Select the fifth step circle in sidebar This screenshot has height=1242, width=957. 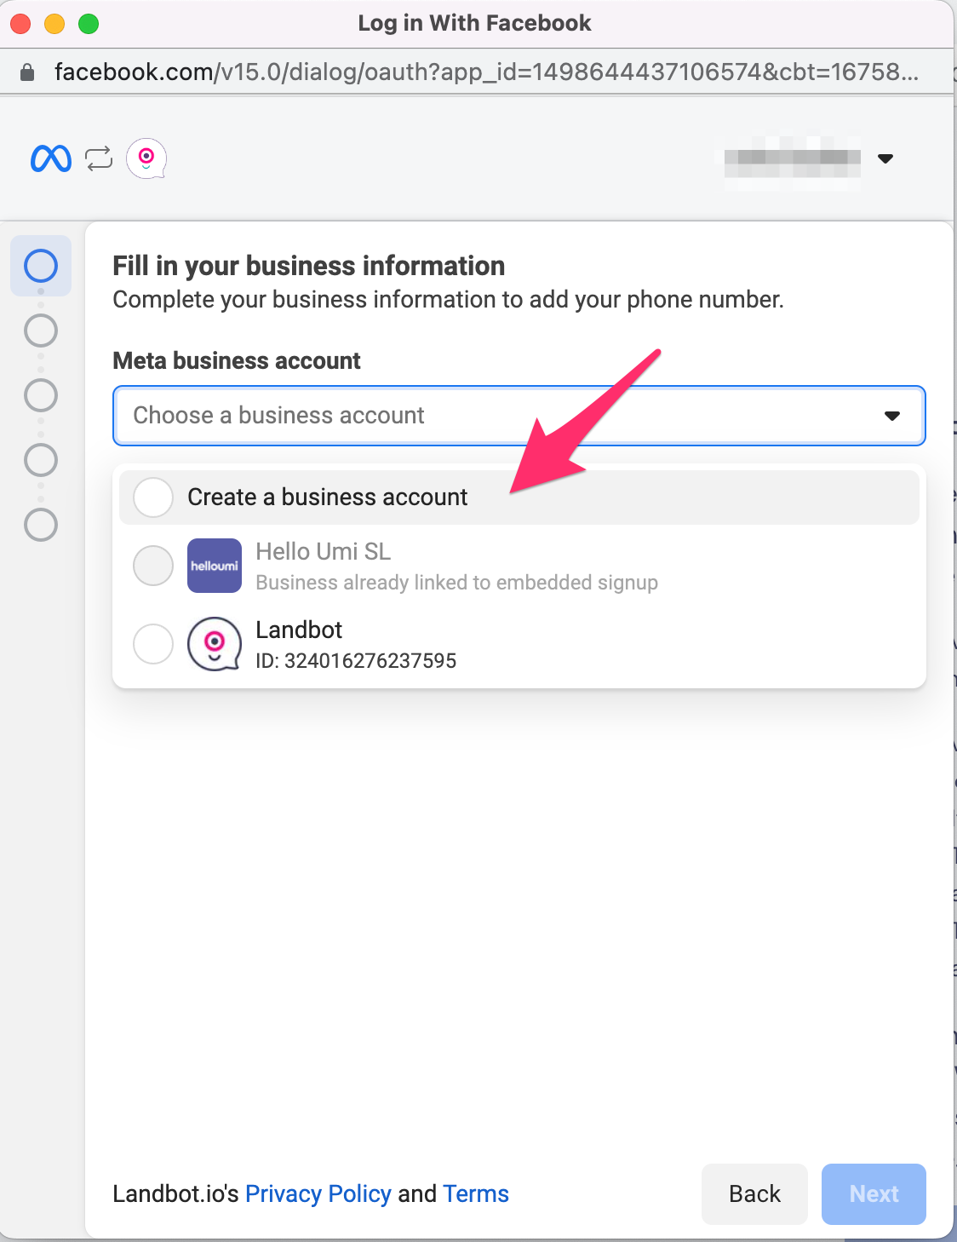click(41, 525)
